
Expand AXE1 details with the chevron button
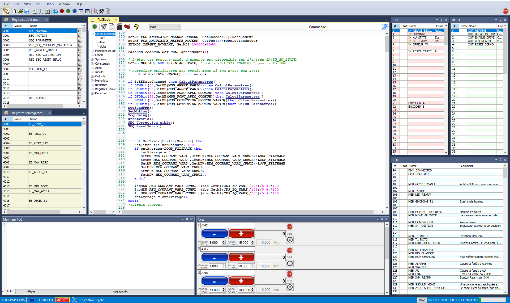[x=290, y=240]
